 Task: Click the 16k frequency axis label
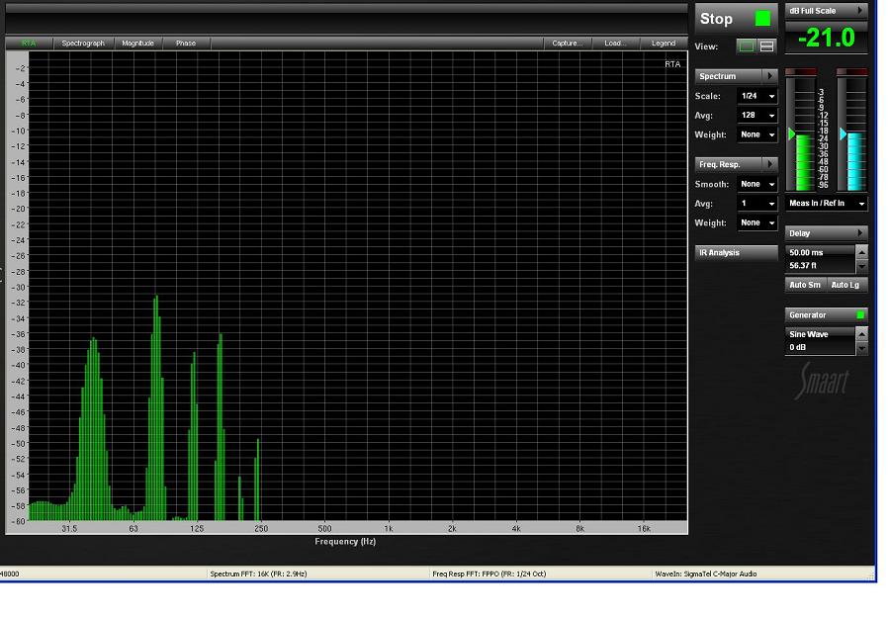(644, 529)
